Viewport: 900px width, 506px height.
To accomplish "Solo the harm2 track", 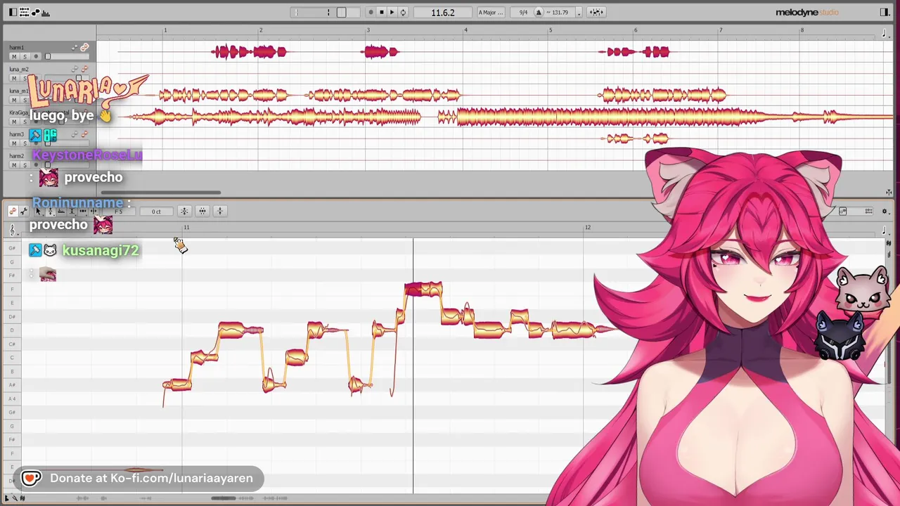I will tap(25, 164).
